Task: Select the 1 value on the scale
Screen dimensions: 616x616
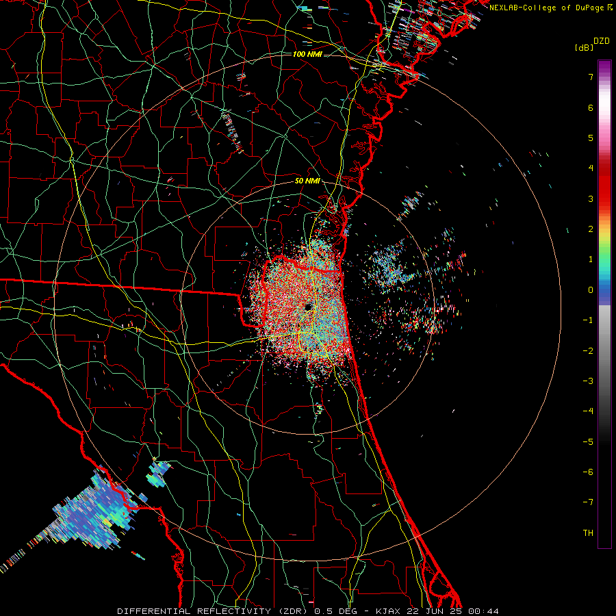Action: [591, 259]
